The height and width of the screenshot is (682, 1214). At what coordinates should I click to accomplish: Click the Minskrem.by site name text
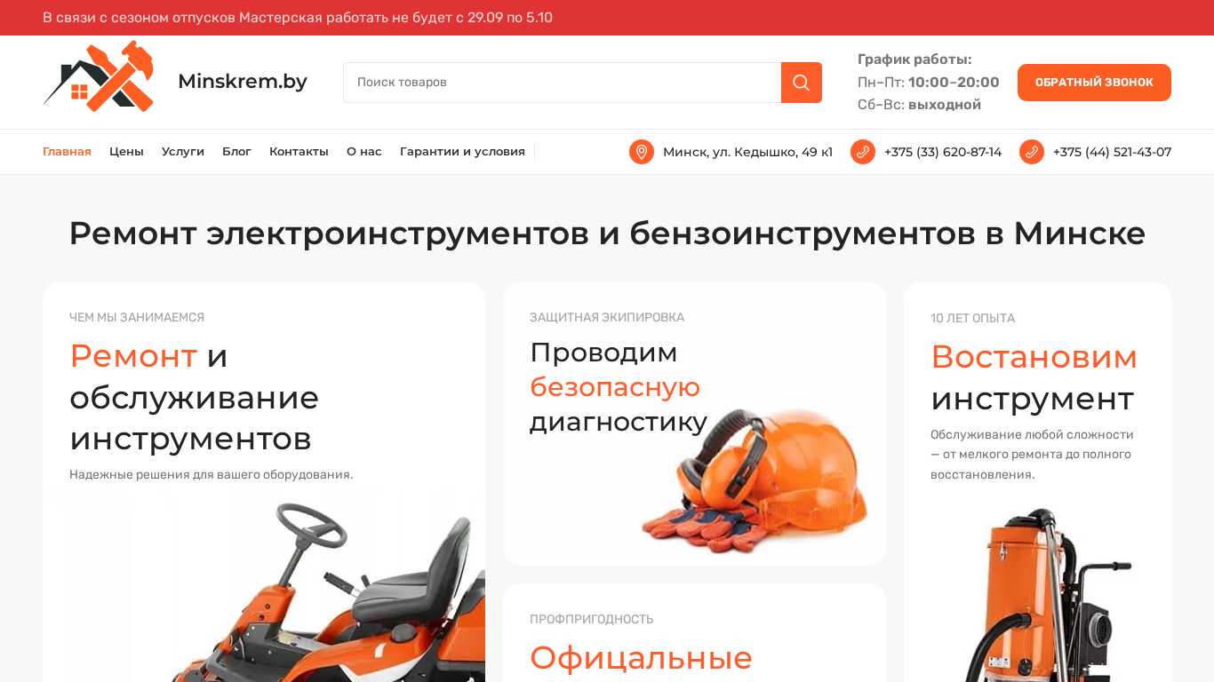tap(243, 82)
